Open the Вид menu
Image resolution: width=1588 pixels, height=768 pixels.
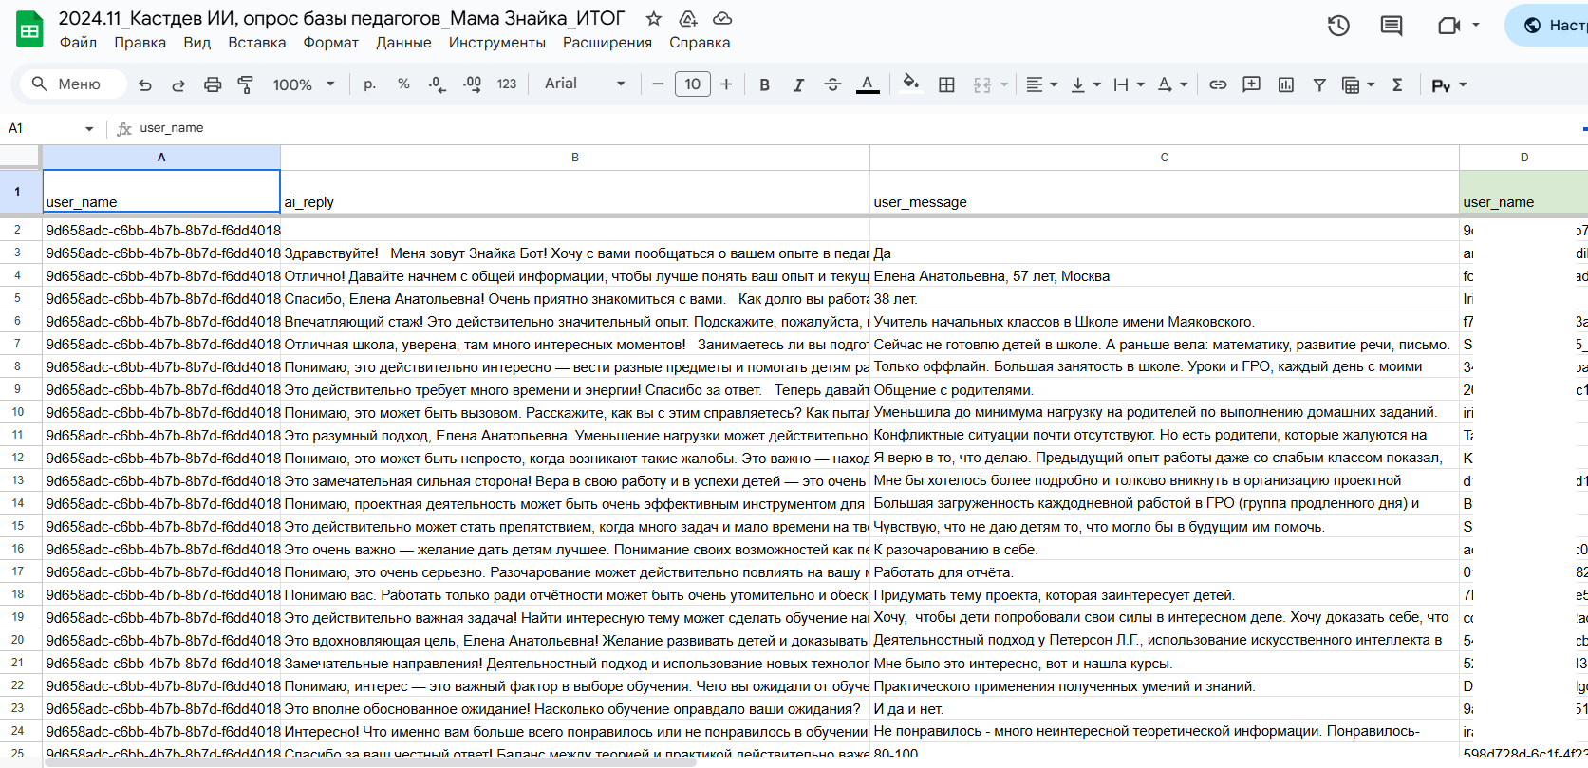[x=196, y=43]
